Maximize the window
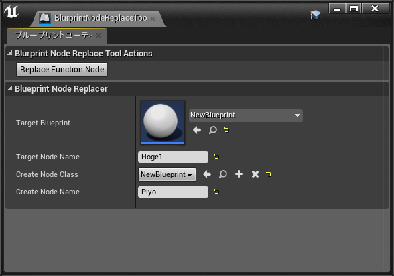Screen dimensions: 394x276 [354, 9]
